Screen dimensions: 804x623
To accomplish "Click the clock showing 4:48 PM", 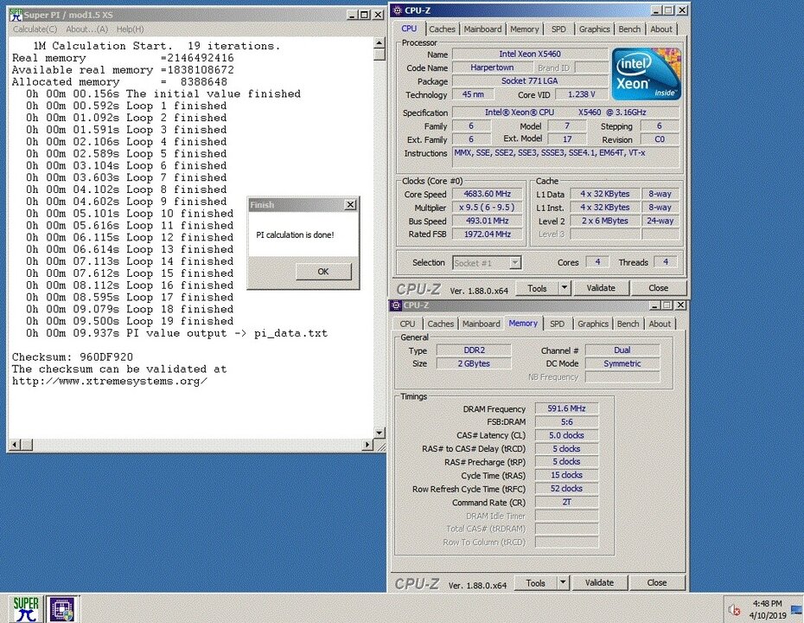I will point(767,604).
